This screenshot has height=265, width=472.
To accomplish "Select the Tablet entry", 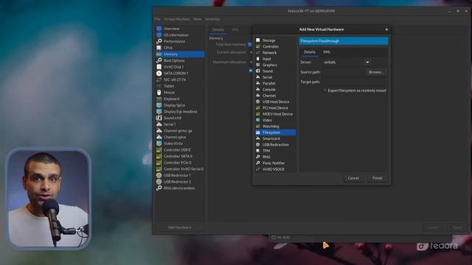I will (x=180, y=86).
